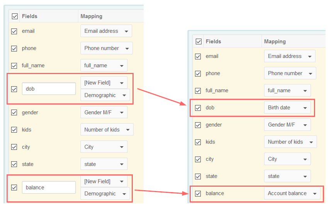Open the Birth date mapping dropdown

[287, 108]
